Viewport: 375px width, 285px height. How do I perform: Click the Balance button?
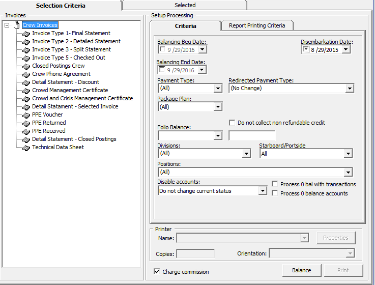(x=302, y=270)
